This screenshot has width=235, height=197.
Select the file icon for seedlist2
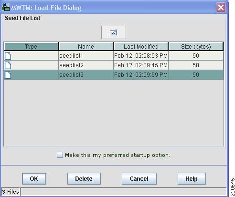(8, 65)
